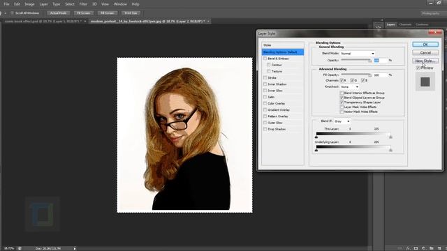Click Underlying Layer black point slider
This screenshot has height=251, width=447.
[316, 150]
